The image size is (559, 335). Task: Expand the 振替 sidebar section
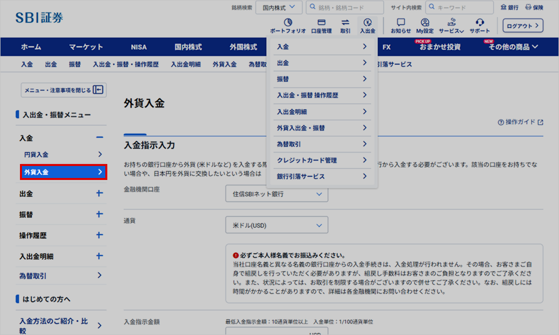[x=99, y=214]
